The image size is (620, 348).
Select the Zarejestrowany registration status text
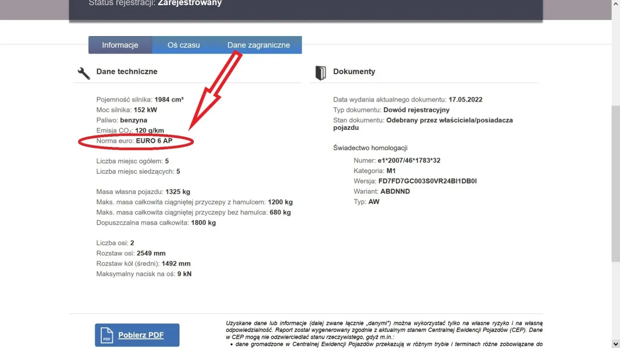190,3
